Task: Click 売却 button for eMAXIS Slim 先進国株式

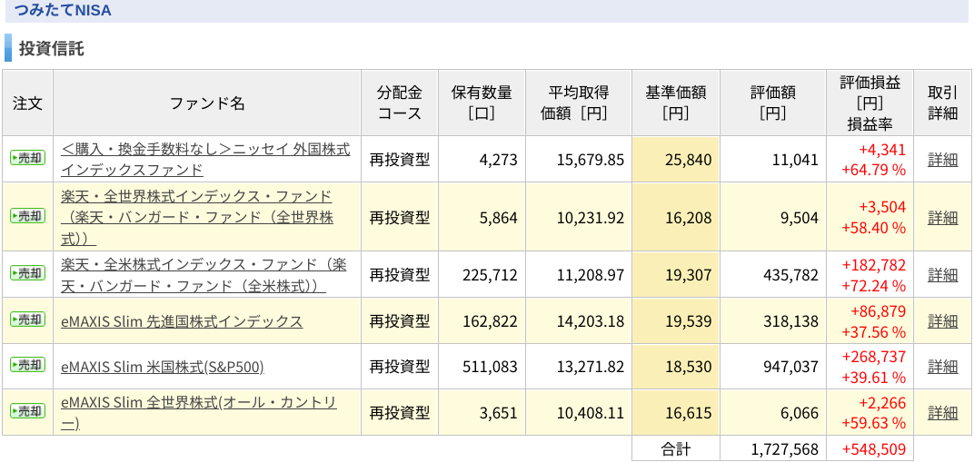Action: coord(28,319)
